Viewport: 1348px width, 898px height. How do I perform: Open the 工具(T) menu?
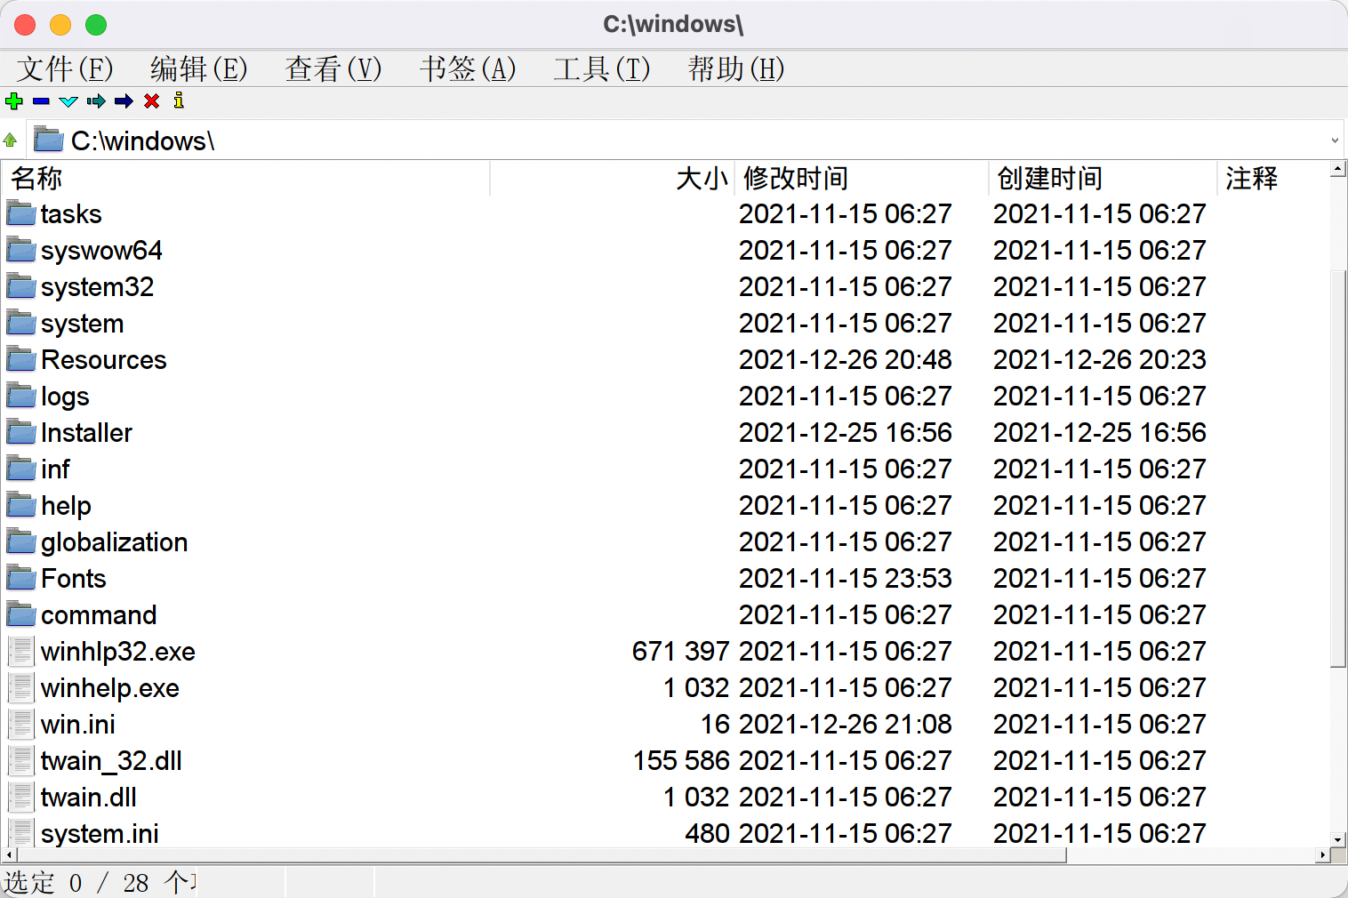[602, 68]
